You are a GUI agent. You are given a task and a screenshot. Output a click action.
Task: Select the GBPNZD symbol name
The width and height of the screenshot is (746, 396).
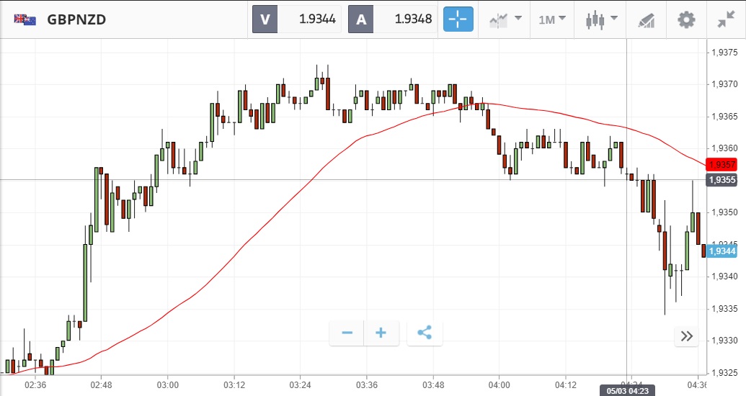pos(76,19)
